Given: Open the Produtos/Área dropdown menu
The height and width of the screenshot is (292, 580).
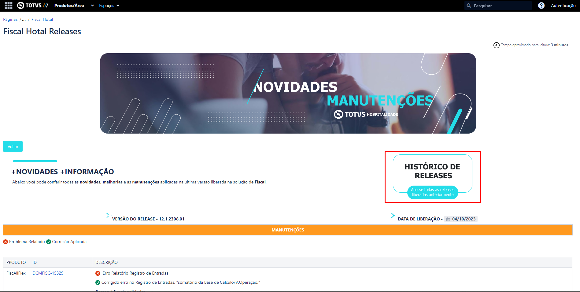Looking at the screenshot, I should [74, 6].
